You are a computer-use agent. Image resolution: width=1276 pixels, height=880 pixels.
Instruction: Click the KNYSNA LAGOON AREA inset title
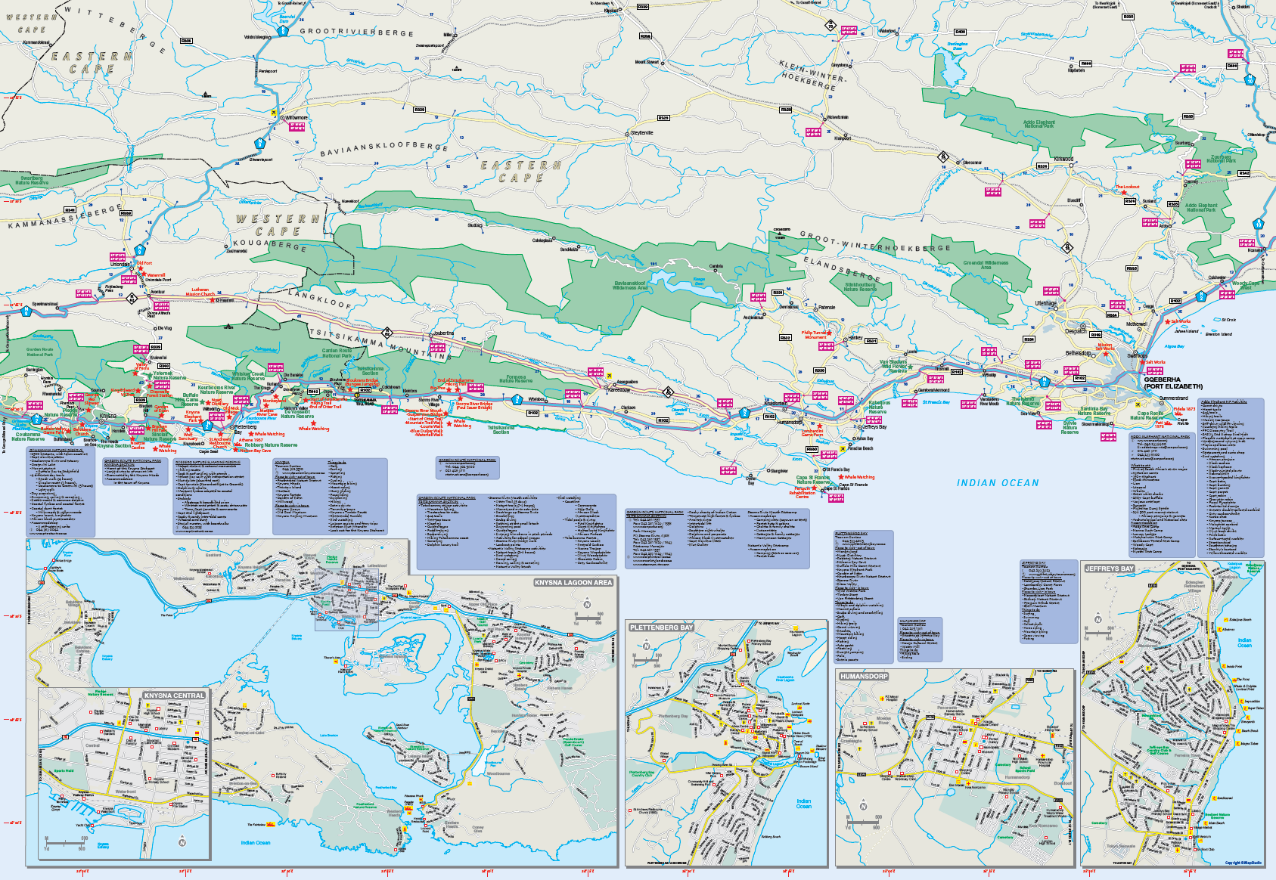coord(573,583)
